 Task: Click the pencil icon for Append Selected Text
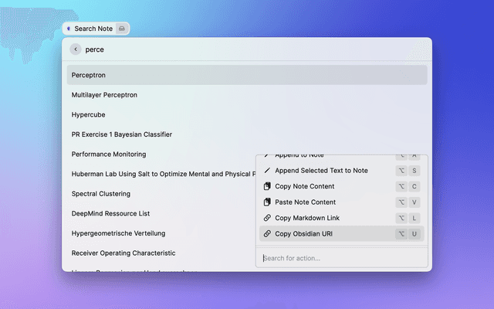click(267, 170)
